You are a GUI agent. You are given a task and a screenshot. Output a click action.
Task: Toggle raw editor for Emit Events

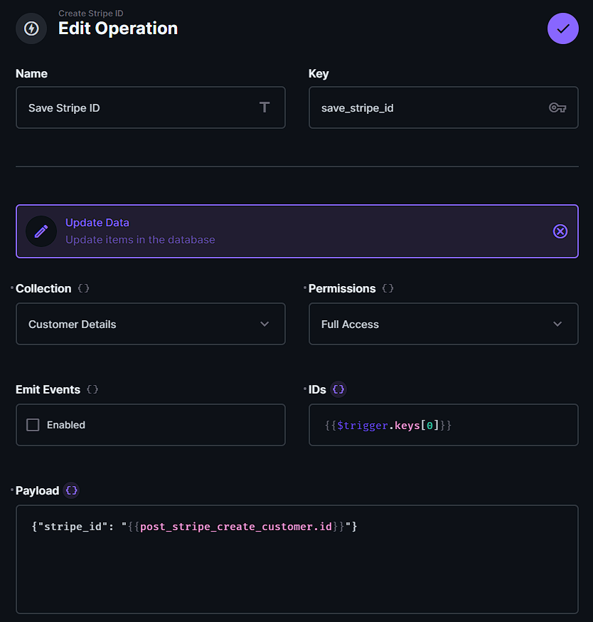click(x=92, y=389)
